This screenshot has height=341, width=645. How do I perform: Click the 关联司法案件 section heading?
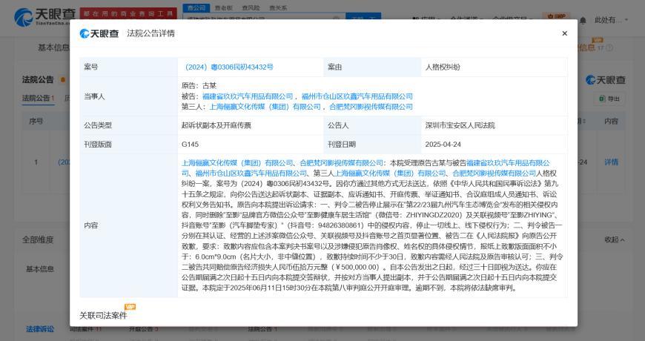click(x=103, y=316)
